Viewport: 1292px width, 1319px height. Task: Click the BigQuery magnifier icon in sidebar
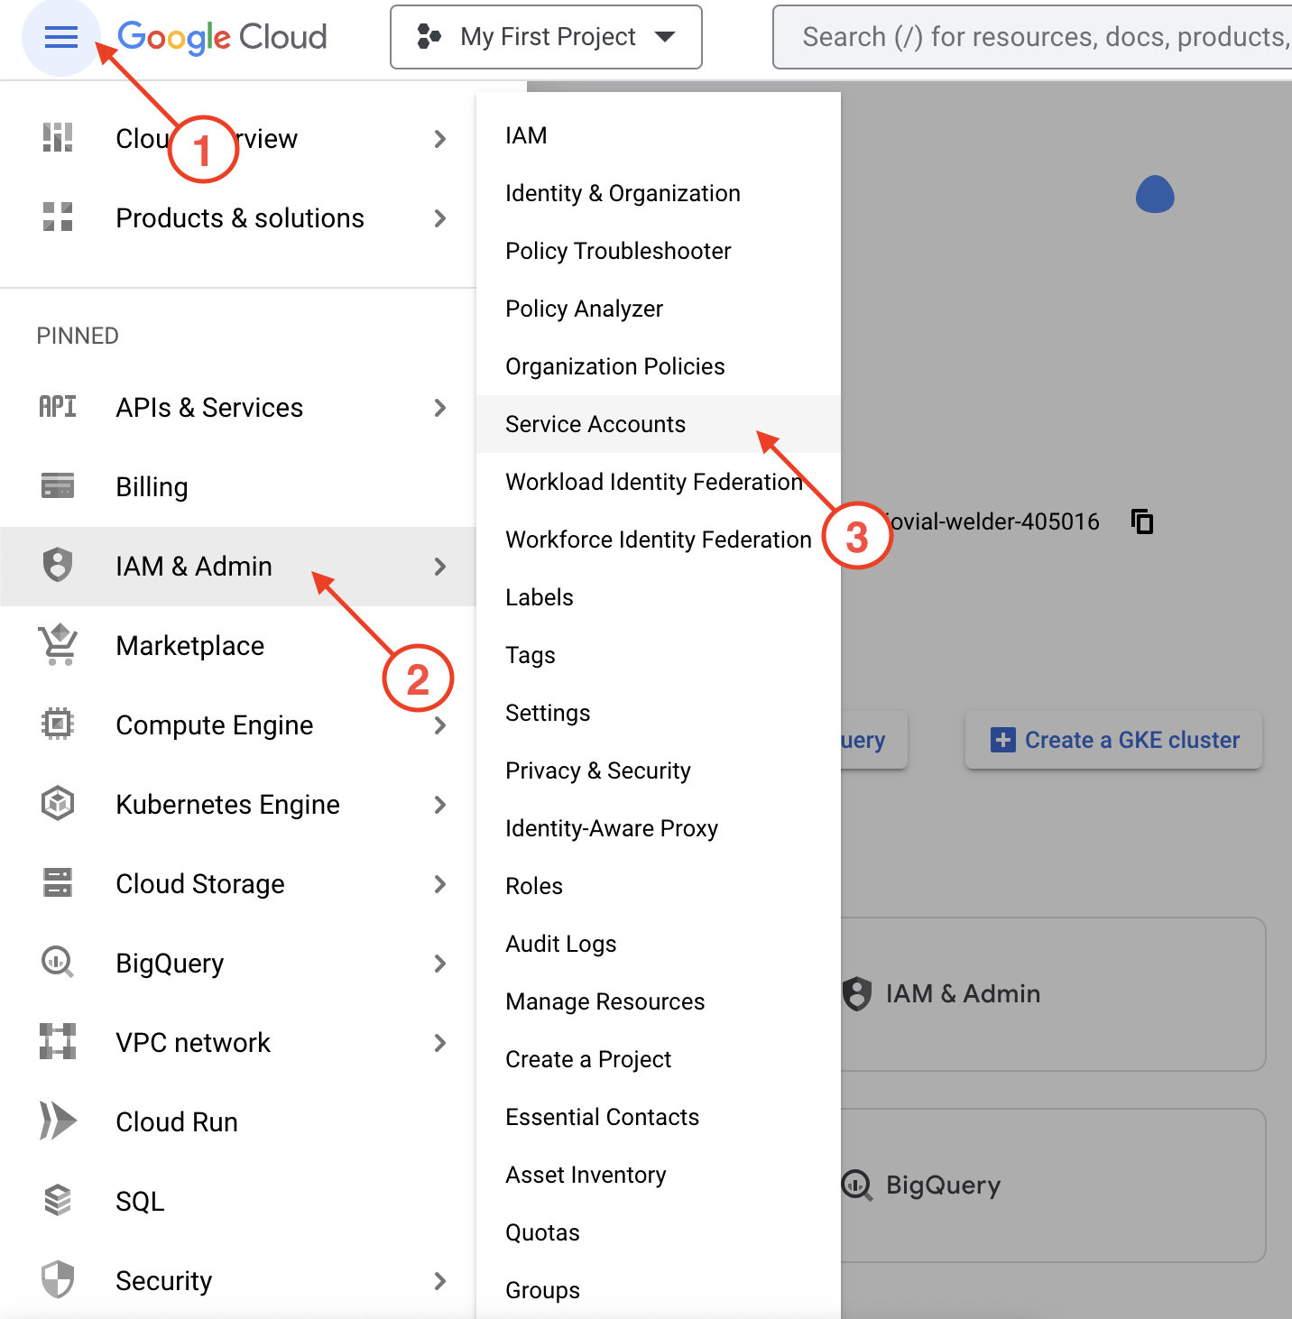pyautogui.click(x=58, y=963)
